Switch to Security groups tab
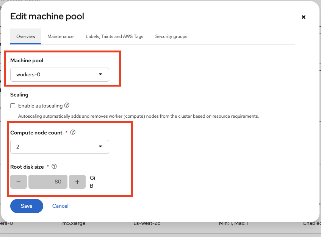 tap(171, 36)
